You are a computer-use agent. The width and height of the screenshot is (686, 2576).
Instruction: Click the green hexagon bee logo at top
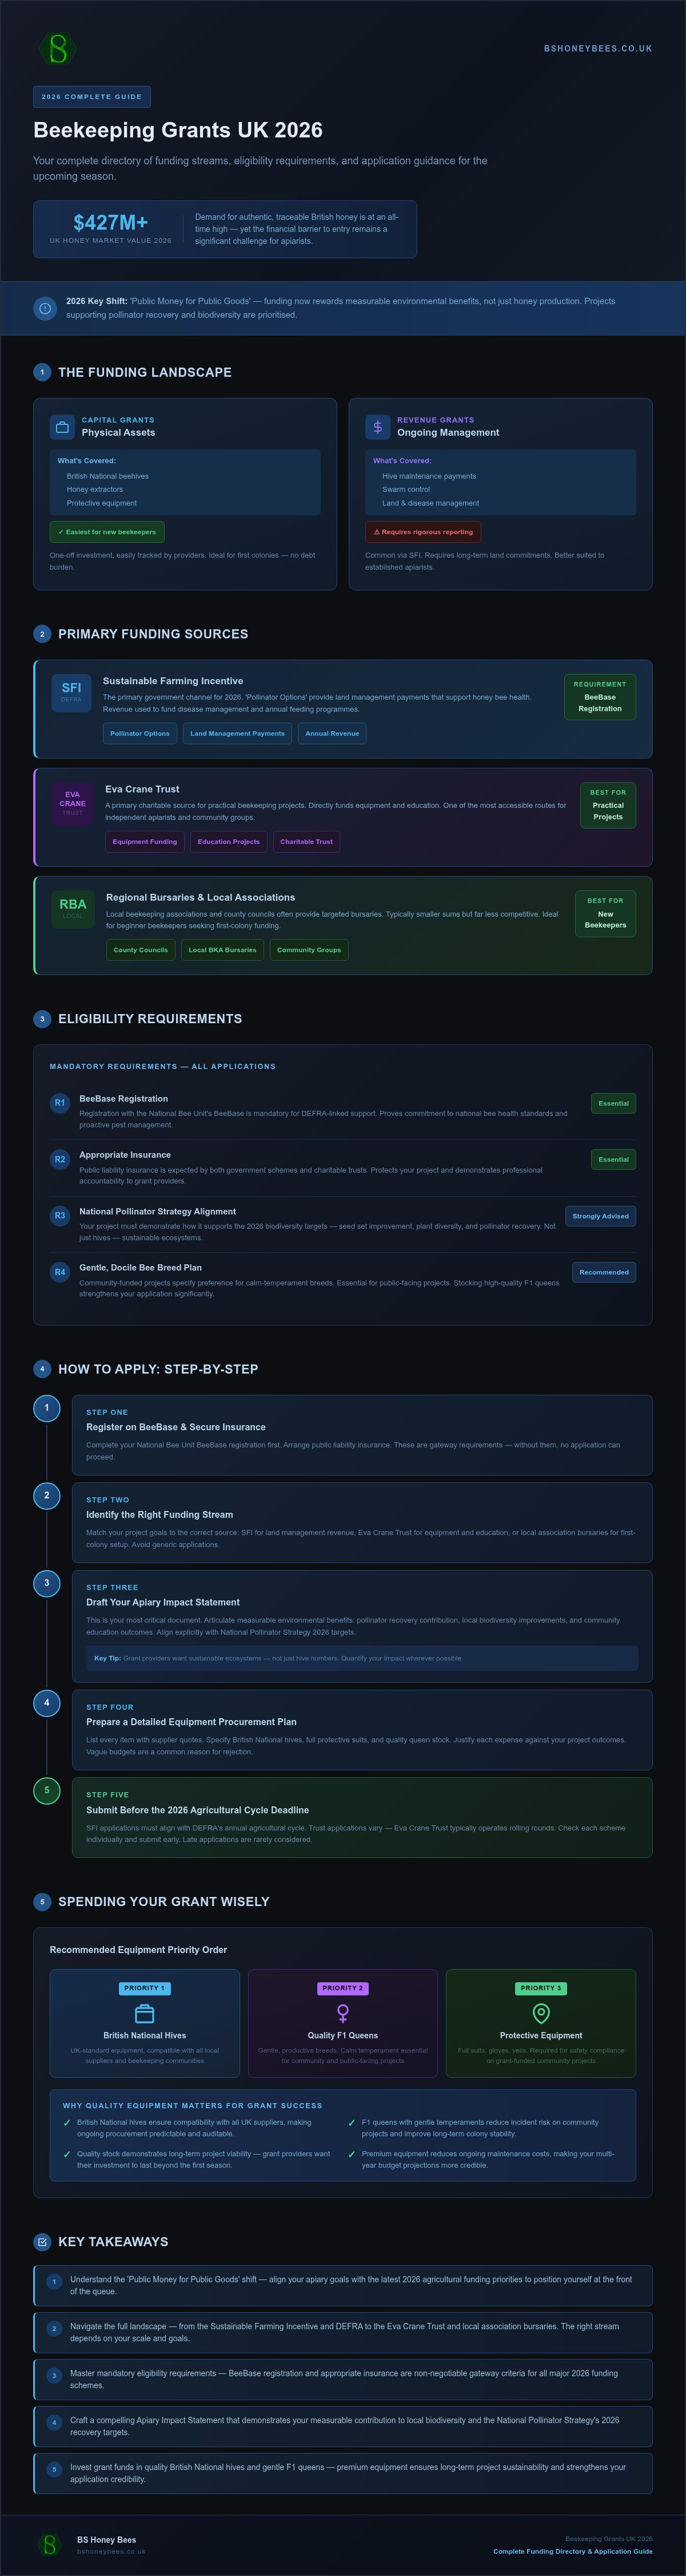(x=57, y=48)
